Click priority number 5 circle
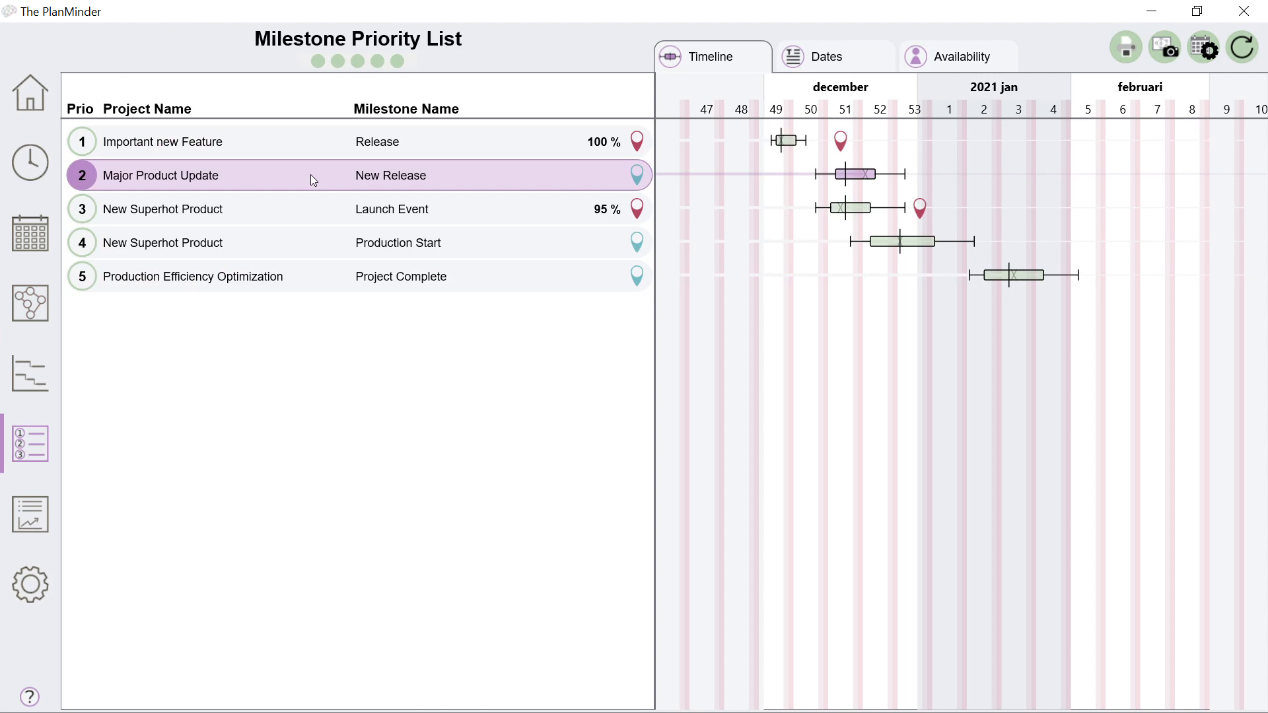Image resolution: width=1268 pixels, height=713 pixels. point(82,277)
